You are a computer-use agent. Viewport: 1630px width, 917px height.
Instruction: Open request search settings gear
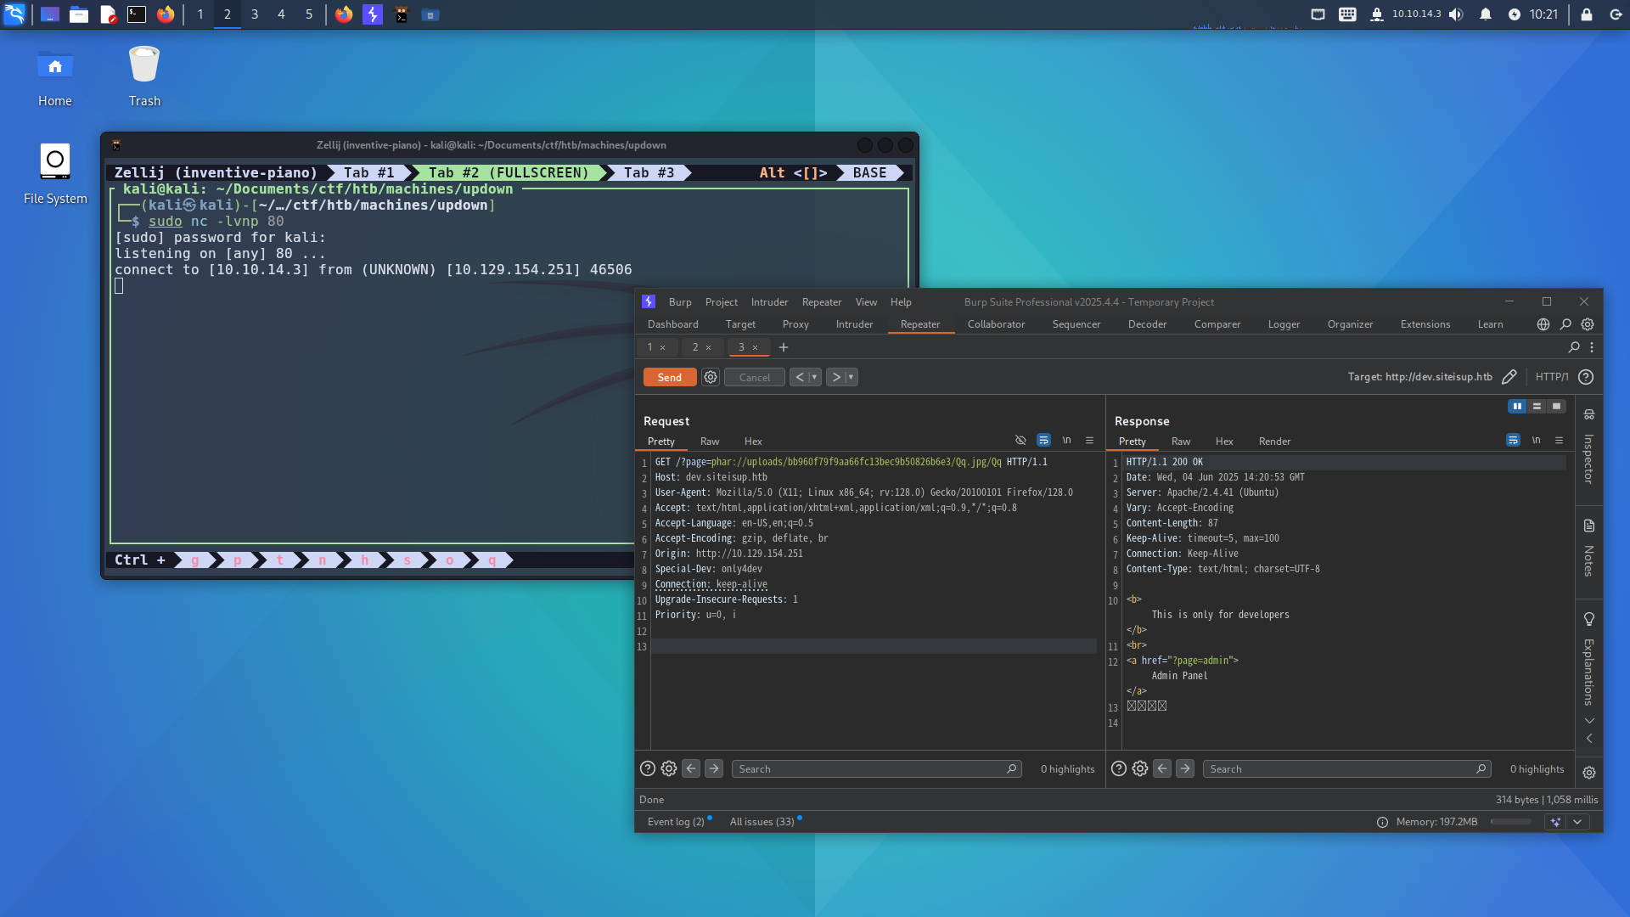[669, 768]
